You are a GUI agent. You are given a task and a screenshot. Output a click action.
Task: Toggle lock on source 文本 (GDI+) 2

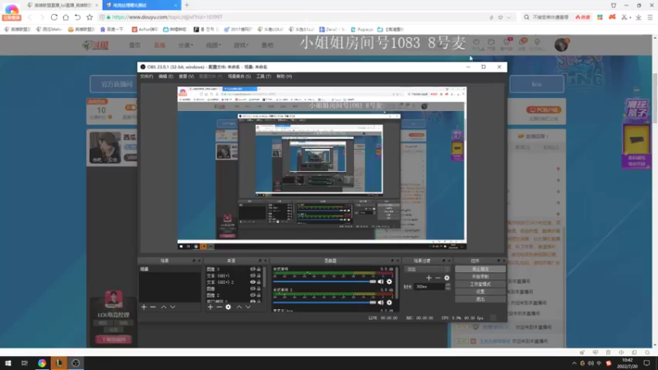258,282
